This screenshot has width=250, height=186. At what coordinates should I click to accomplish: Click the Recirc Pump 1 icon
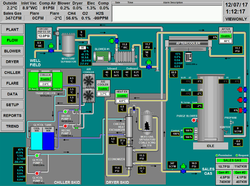point(65,111)
